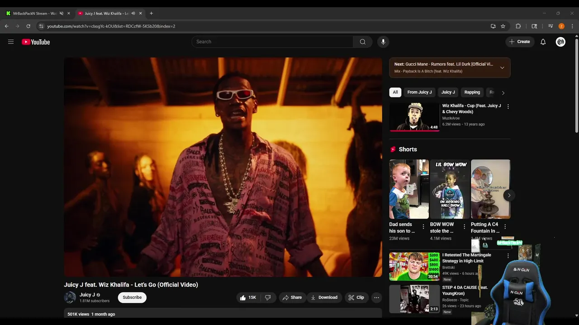Open the Wiz Khalifa Cup video title

click(471, 109)
